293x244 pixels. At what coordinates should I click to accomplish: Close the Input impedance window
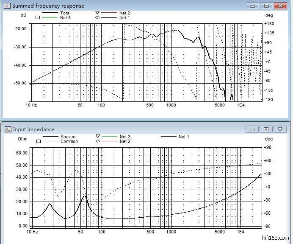[x=280, y=129]
